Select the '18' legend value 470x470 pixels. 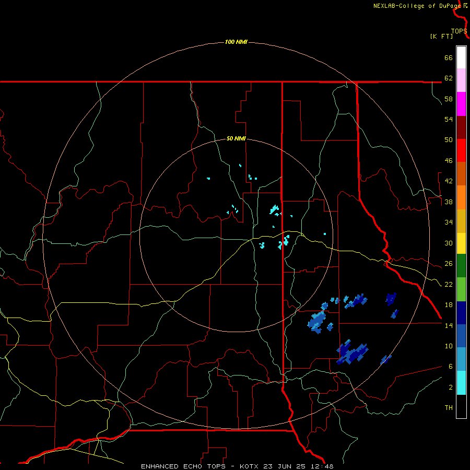point(449,305)
